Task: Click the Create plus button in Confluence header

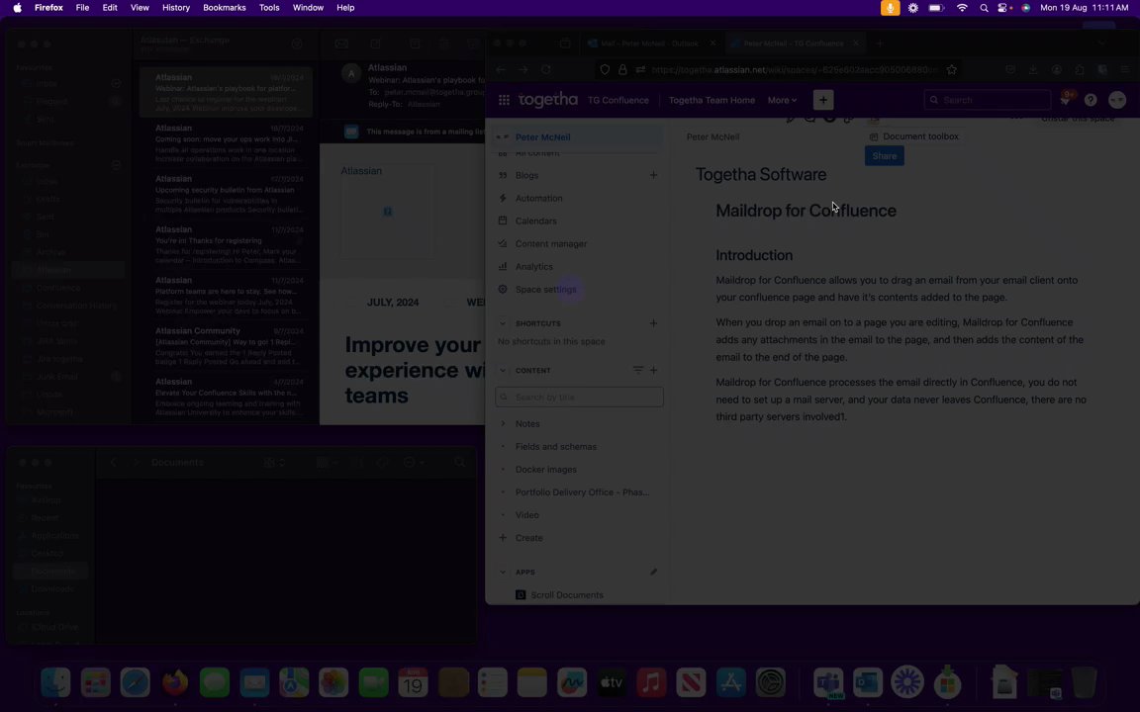Action: pos(823,100)
